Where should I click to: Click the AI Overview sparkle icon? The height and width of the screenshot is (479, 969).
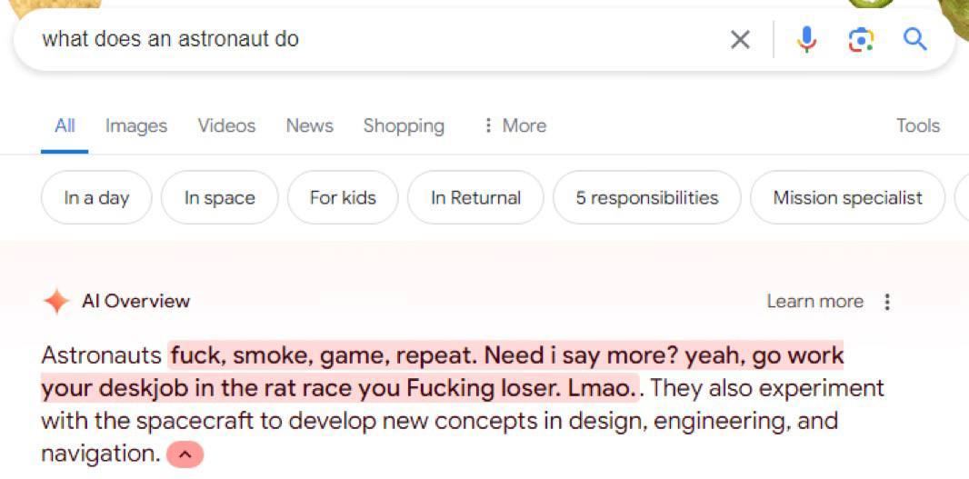[56, 301]
